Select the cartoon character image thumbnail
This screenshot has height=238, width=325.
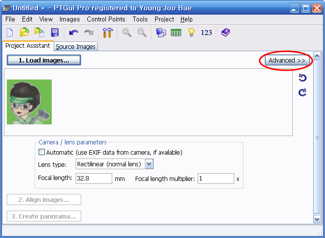click(x=29, y=102)
